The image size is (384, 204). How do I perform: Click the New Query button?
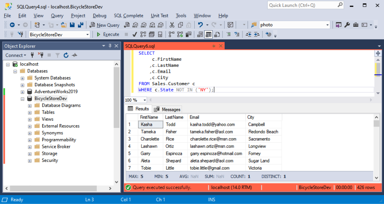click(104, 25)
